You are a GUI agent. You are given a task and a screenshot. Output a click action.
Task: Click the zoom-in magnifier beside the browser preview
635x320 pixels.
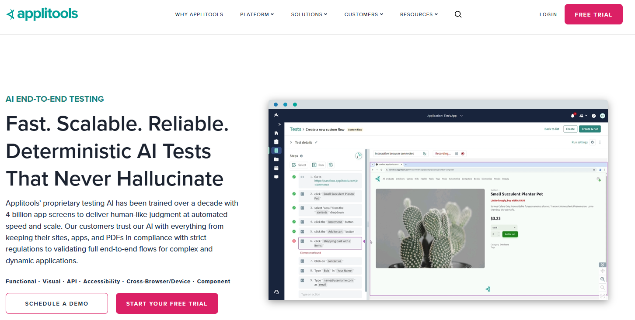pos(603,279)
